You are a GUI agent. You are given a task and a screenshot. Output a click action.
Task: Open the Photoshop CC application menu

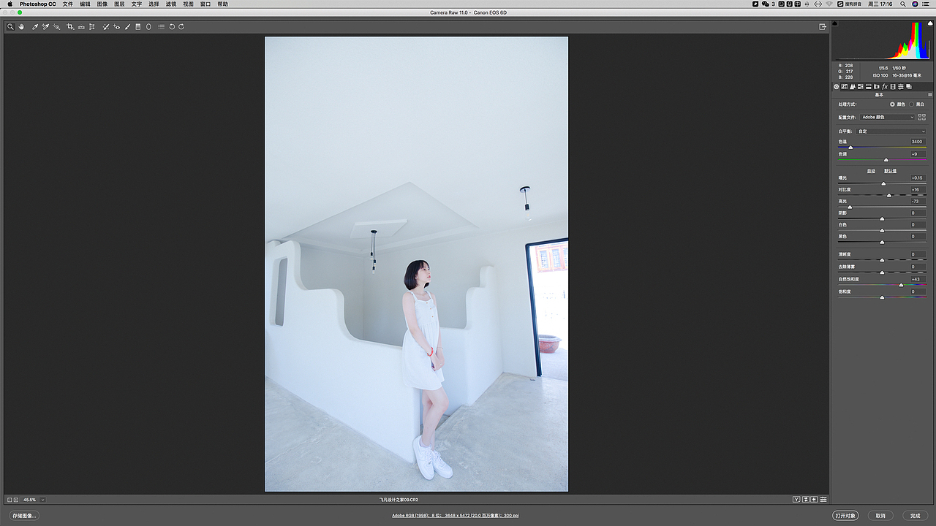[38, 4]
